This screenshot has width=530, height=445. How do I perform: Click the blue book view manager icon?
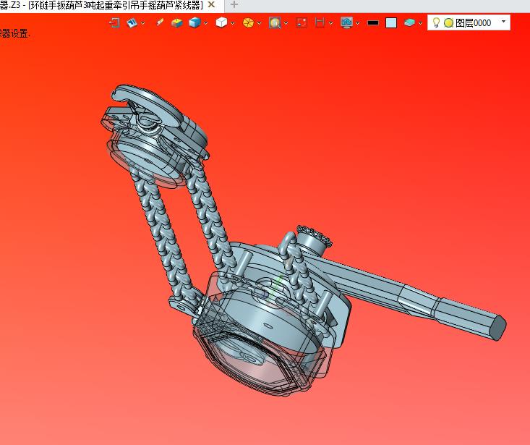click(x=132, y=22)
